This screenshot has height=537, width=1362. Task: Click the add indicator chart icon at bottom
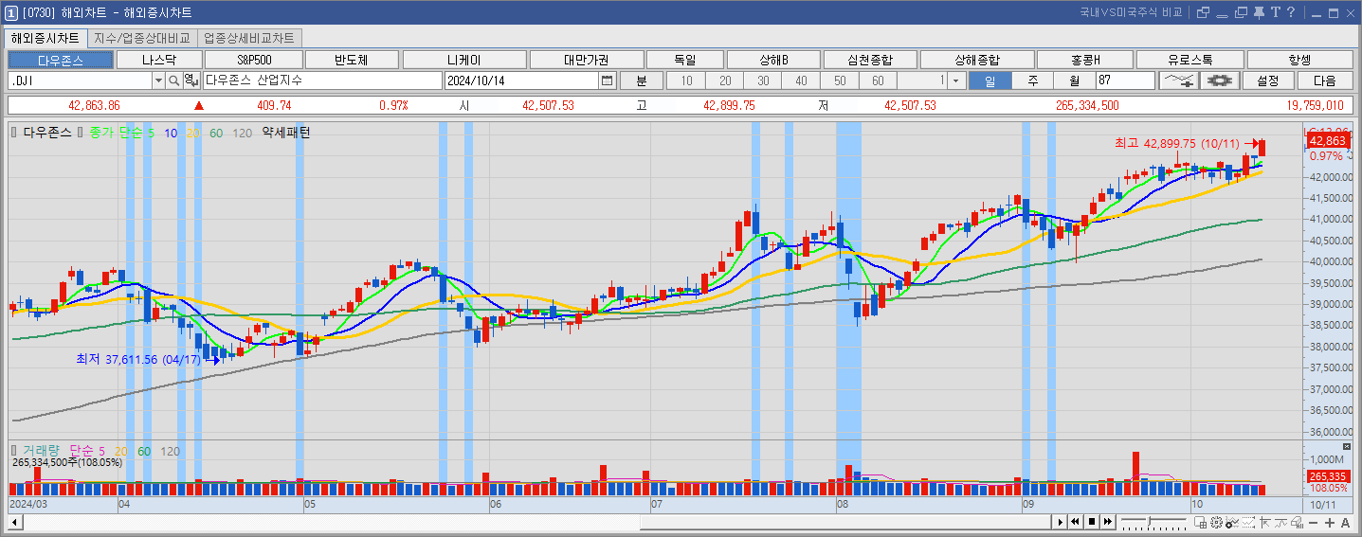pos(1232,523)
